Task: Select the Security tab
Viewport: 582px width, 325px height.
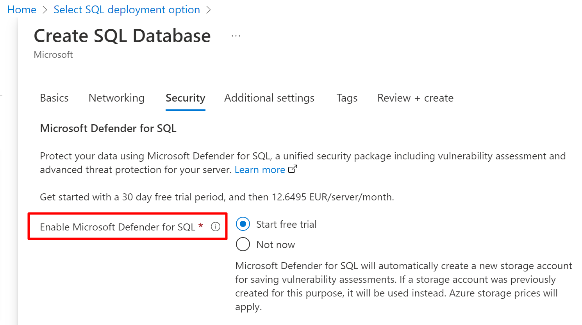Action: tap(185, 98)
